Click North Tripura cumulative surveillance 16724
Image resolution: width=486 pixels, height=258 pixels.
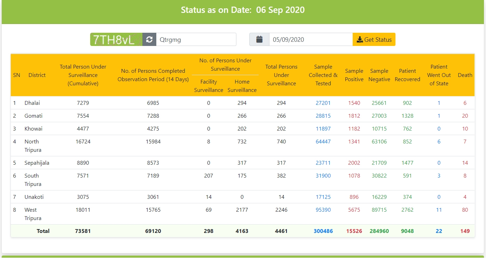pyautogui.click(x=83, y=142)
